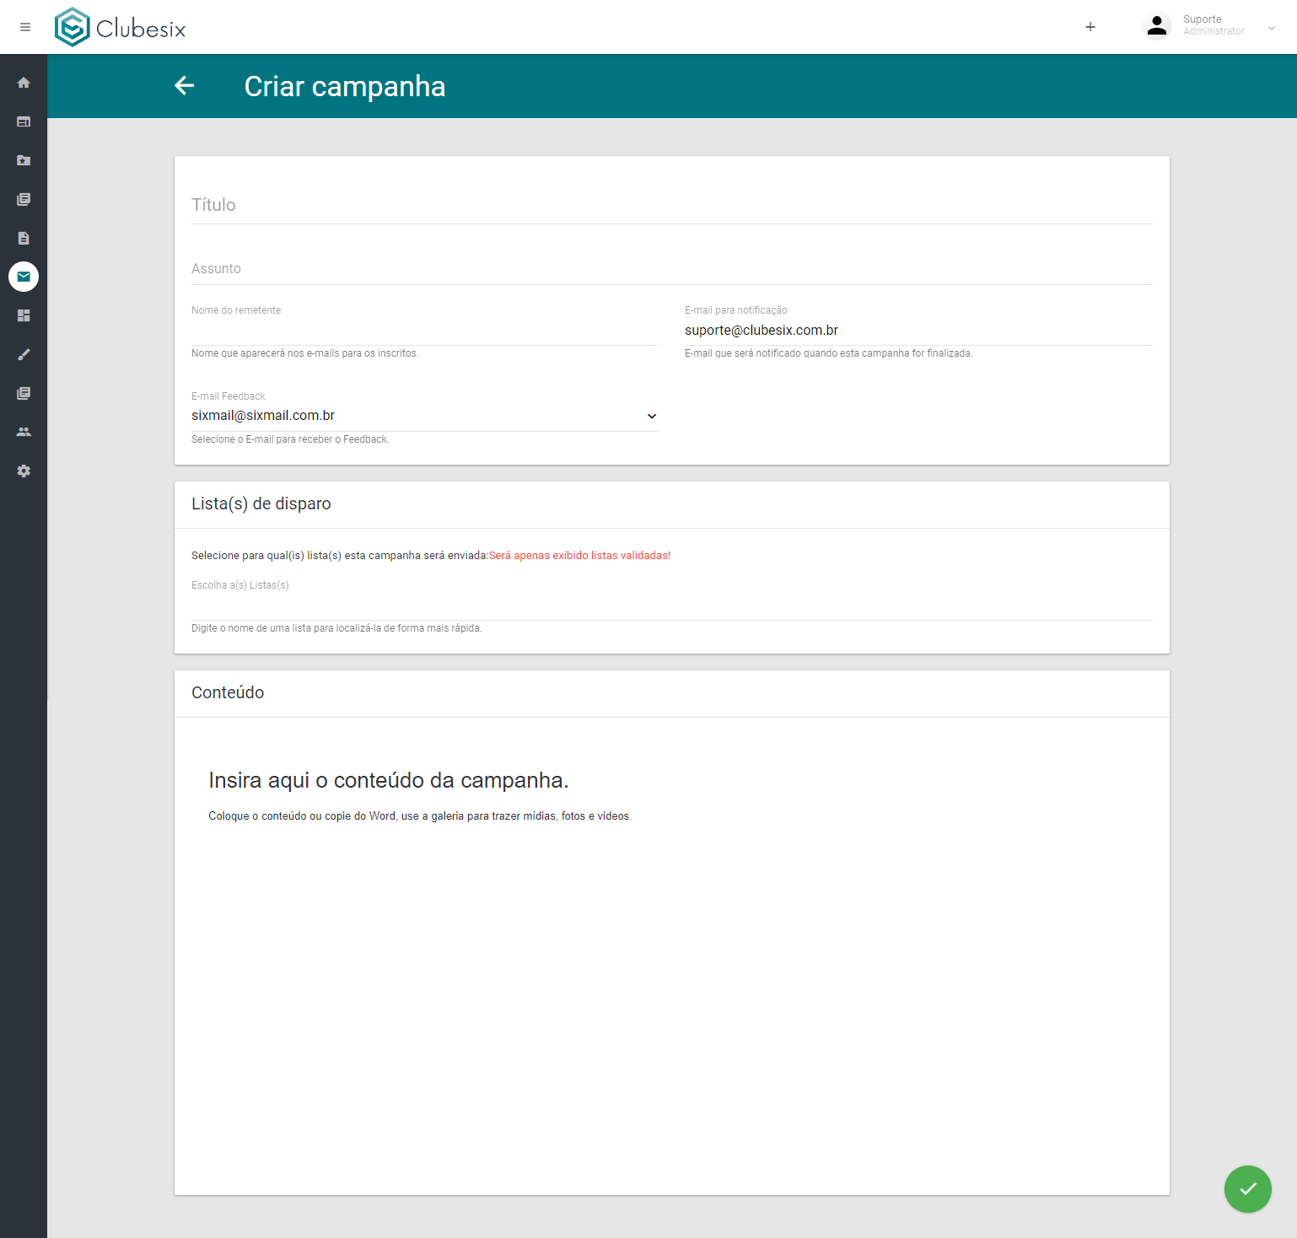
Task: Click 'Nome que aparecerá nos e-mails' hint text
Action: tap(304, 353)
